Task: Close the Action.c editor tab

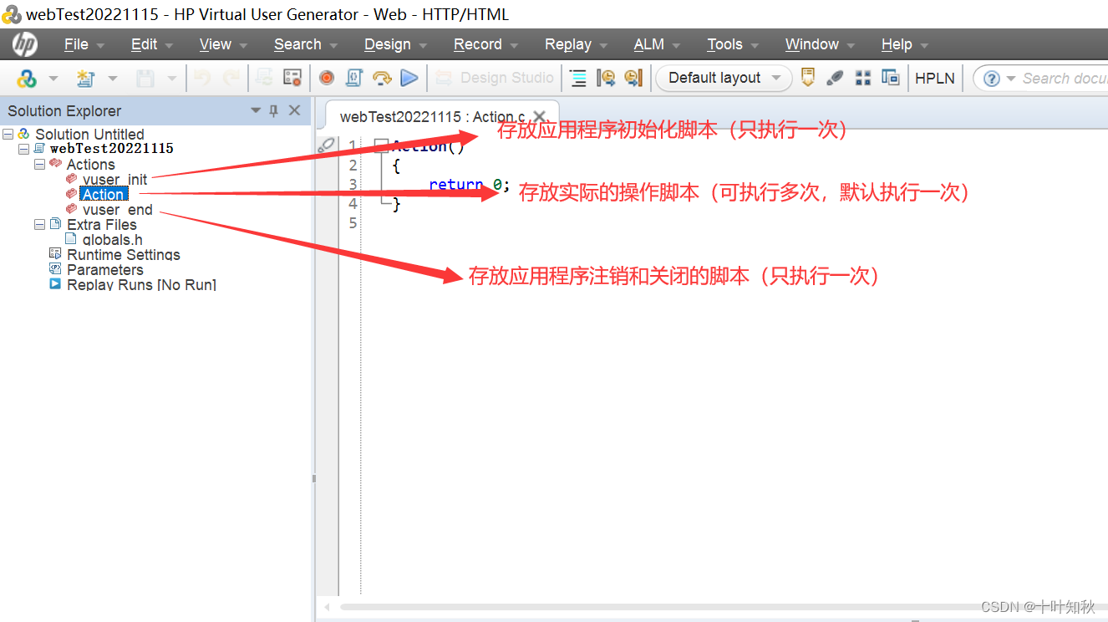Action: (540, 117)
